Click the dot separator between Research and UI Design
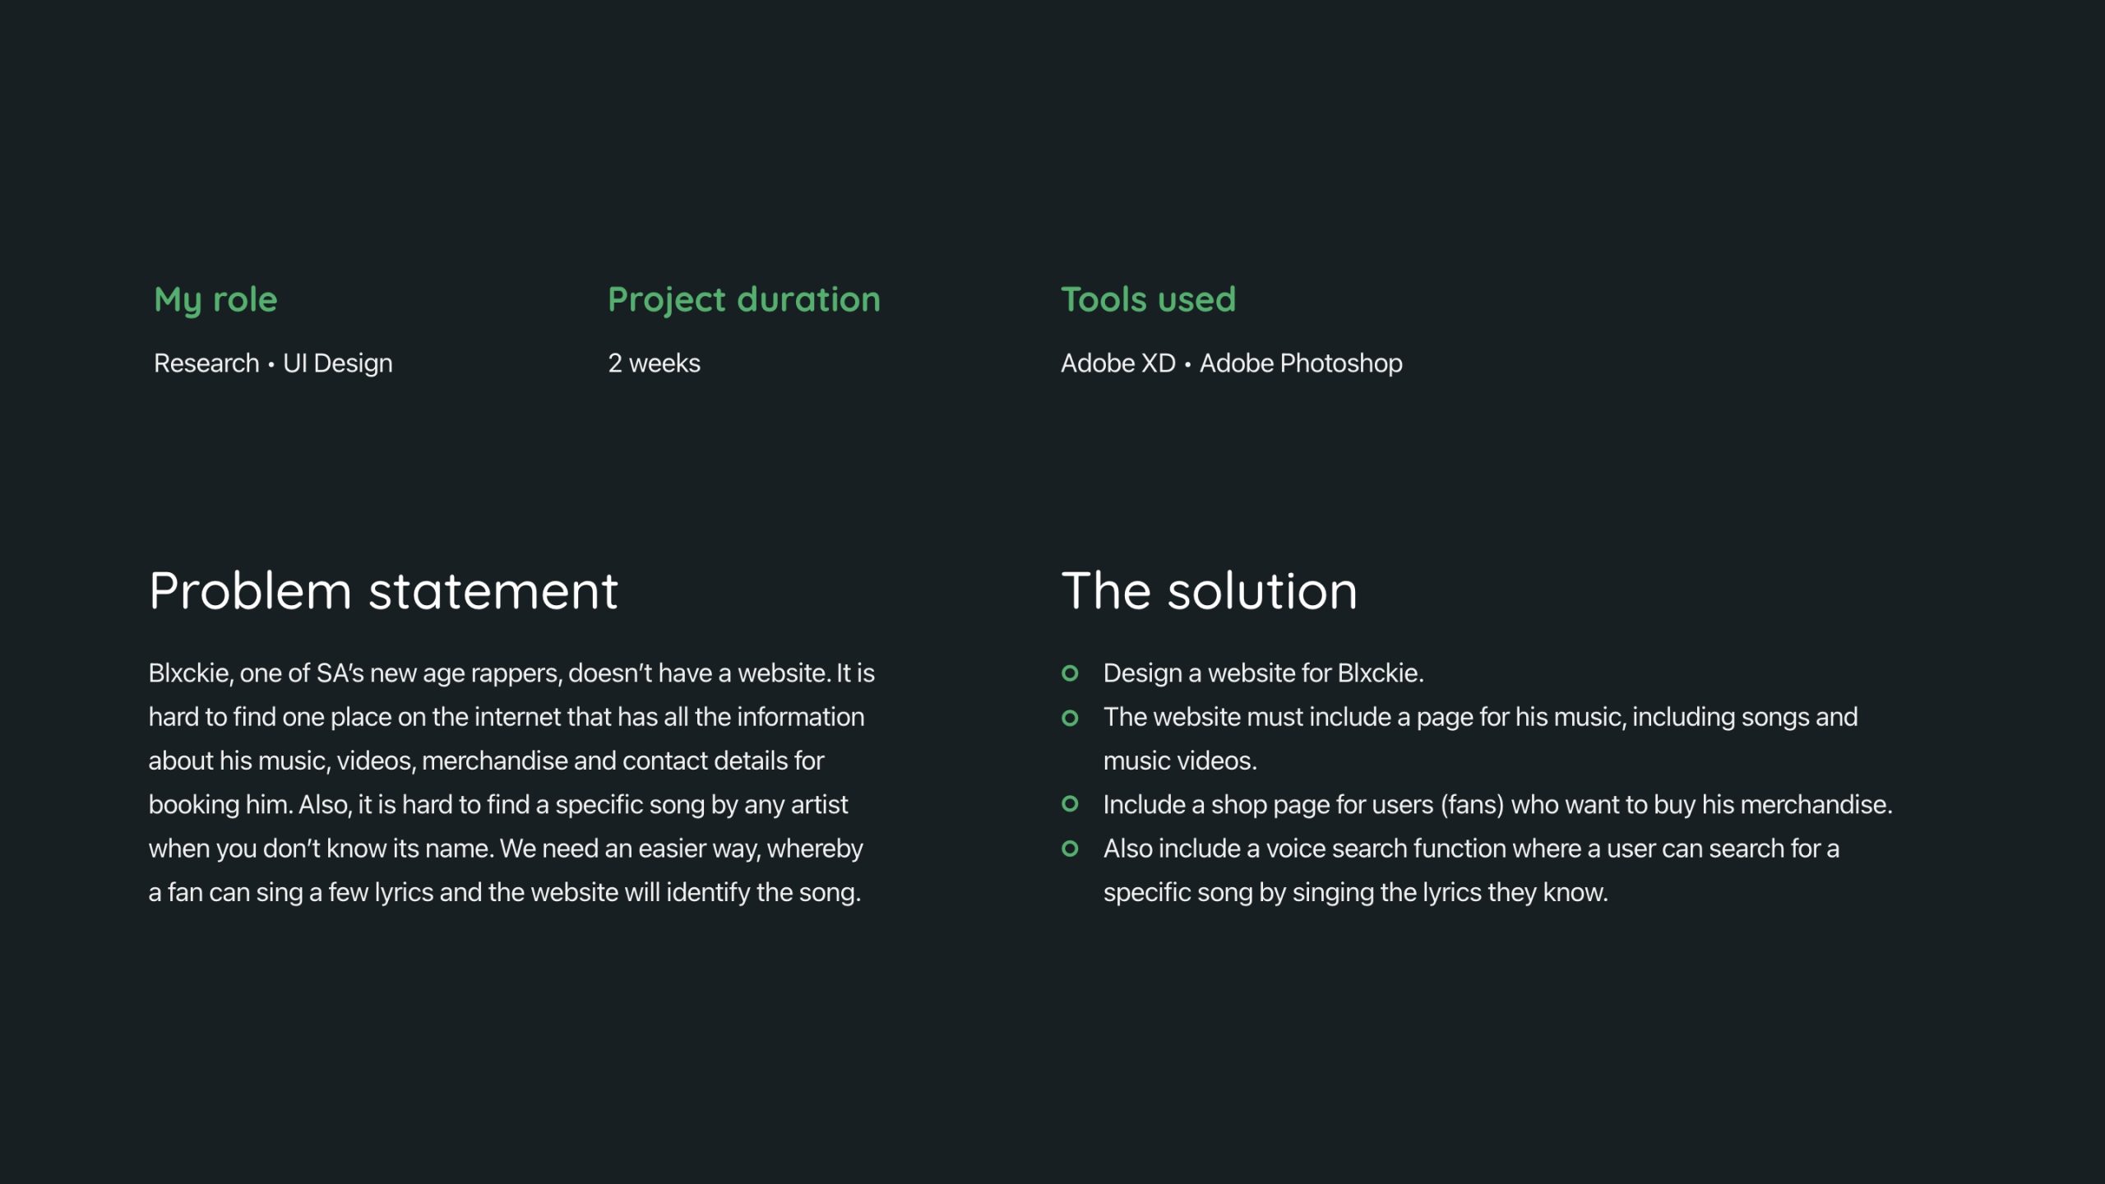This screenshot has width=2105, height=1184. [271, 364]
